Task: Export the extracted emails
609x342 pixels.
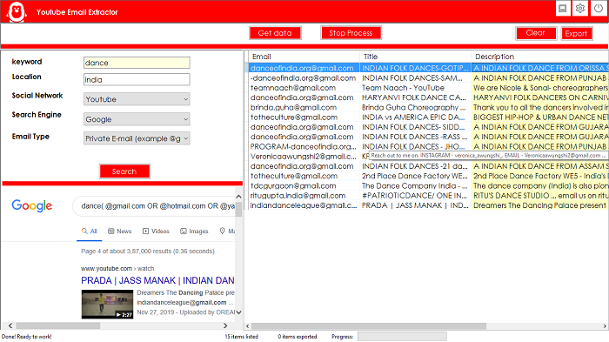Action: click(576, 33)
